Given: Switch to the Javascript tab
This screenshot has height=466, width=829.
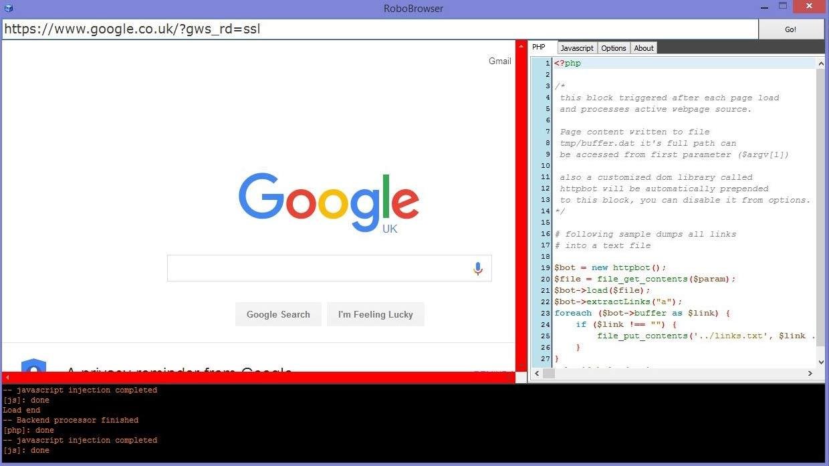Looking at the screenshot, I should click(x=576, y=47).
